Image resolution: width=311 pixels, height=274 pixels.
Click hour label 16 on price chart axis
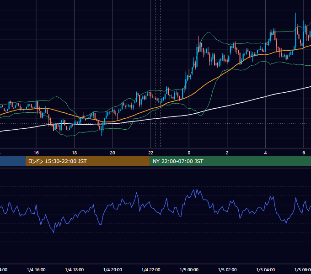click(36, 153)
